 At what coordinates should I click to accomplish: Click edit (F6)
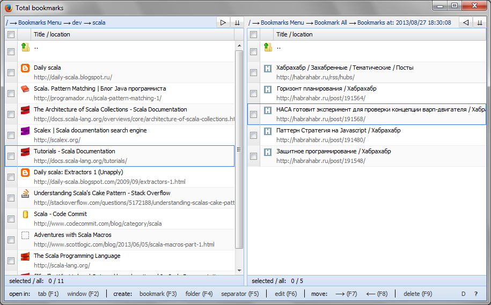coord(285,294)
